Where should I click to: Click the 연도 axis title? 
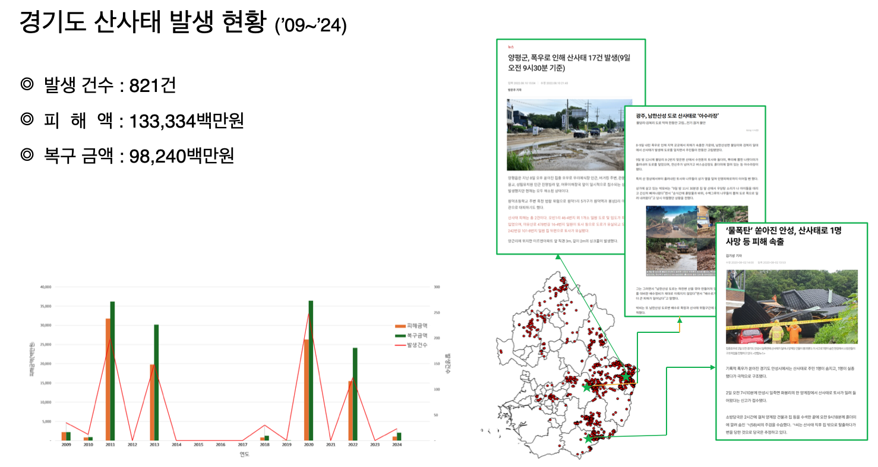click(244, 455)
